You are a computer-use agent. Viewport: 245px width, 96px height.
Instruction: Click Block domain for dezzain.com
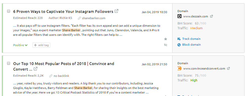189,45
